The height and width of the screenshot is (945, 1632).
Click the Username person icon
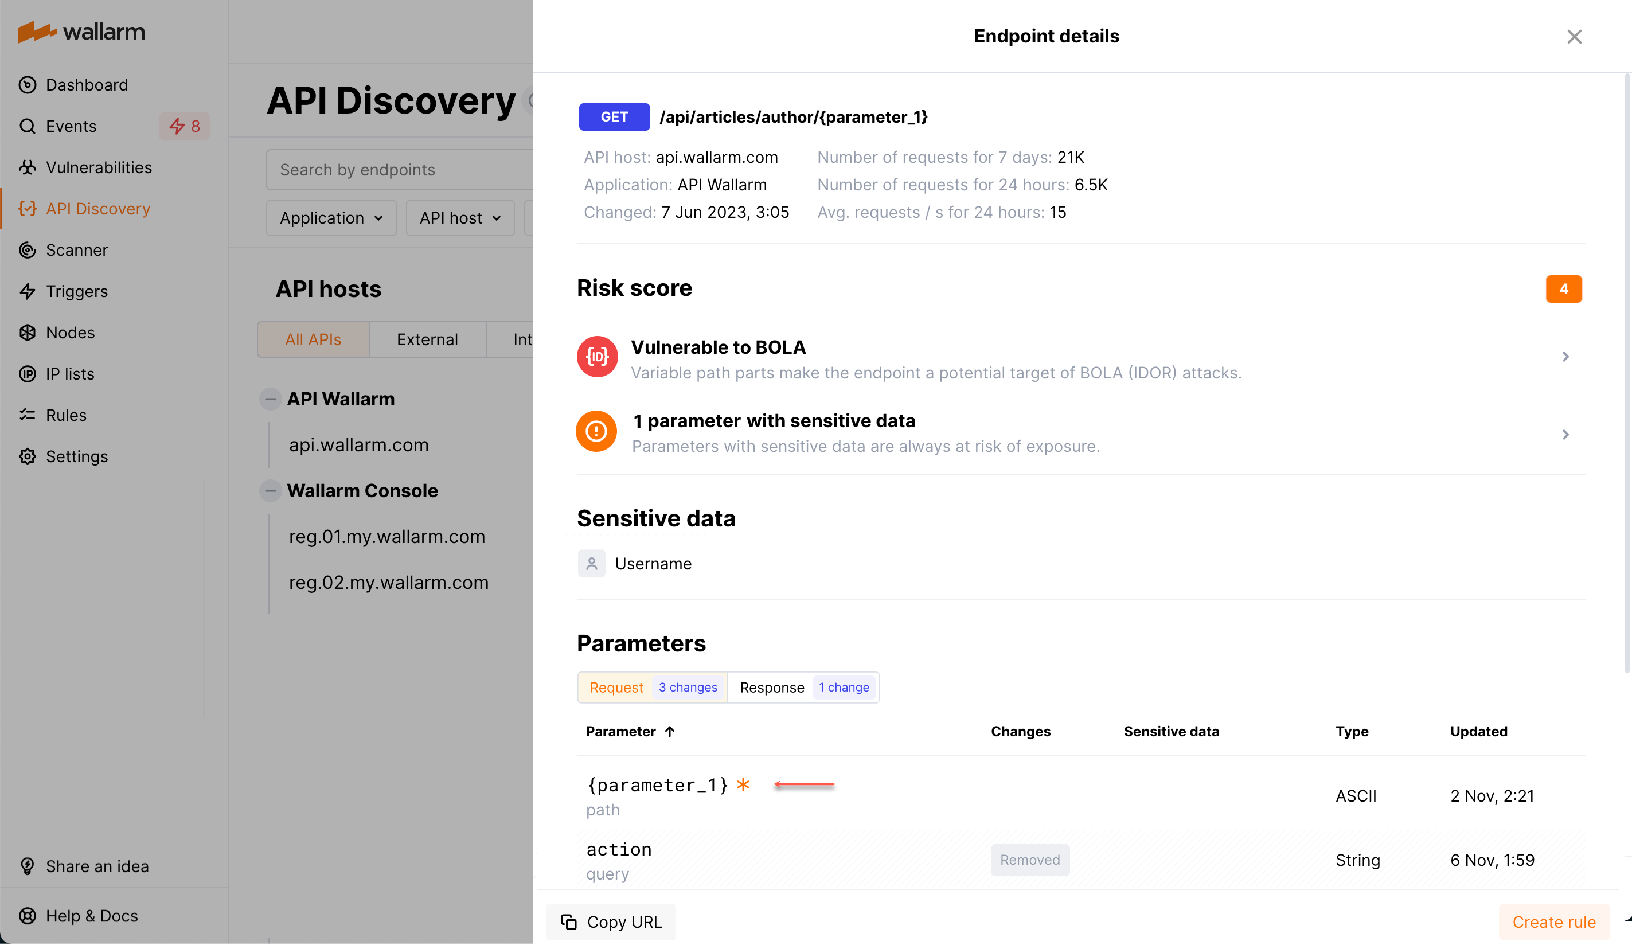click(591, 564)
